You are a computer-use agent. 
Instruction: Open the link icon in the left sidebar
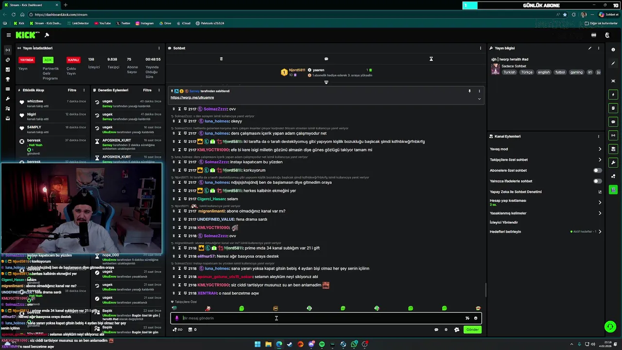(8, 60)
